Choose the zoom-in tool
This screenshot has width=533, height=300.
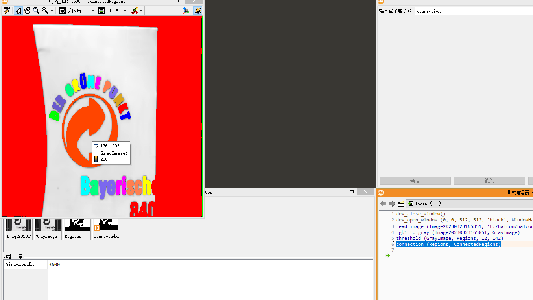(x=45, y=11)
